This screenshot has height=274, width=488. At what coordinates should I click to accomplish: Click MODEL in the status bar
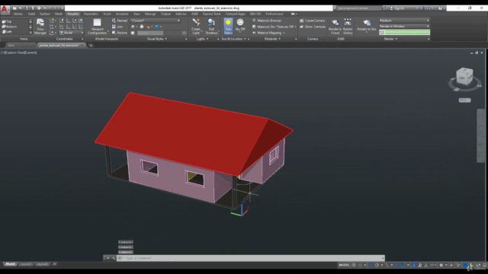(344, 265)
